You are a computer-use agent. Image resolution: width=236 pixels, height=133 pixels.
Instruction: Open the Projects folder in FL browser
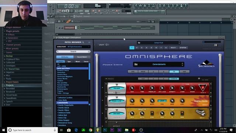coord(10,85)
